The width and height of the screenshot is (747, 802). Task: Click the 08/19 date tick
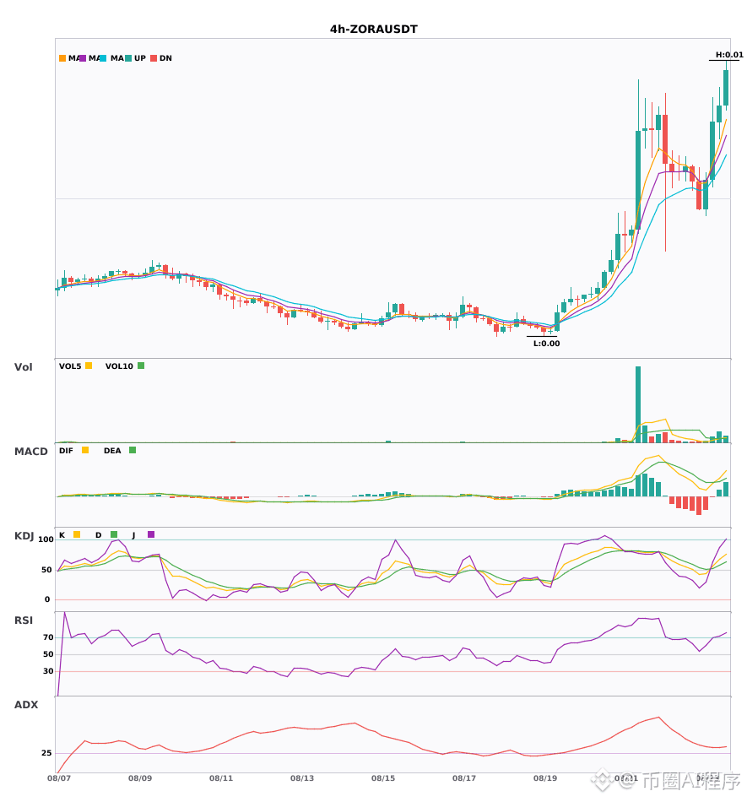pos(545,778)
